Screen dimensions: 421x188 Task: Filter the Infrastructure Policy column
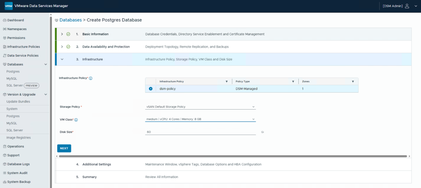(226, 82)
